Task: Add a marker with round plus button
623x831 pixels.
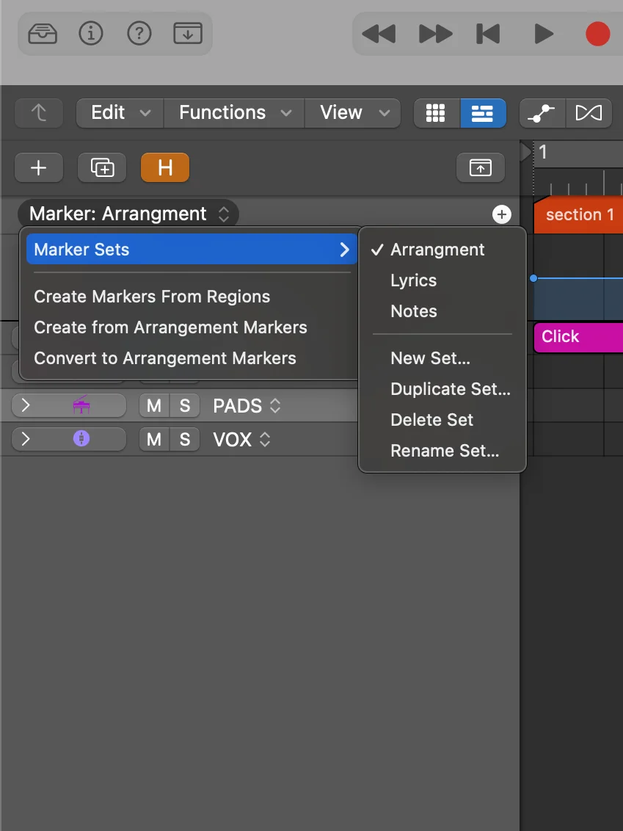Action: [502, 214]
